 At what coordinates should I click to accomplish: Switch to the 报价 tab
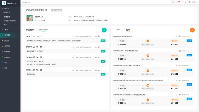(x=118, y=29)
